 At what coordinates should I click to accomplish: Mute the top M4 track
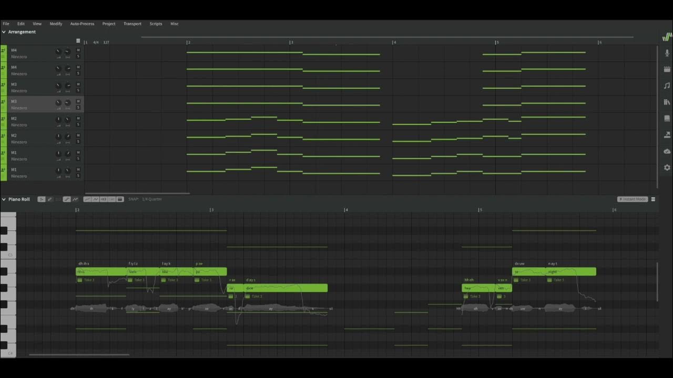point(78,50)
